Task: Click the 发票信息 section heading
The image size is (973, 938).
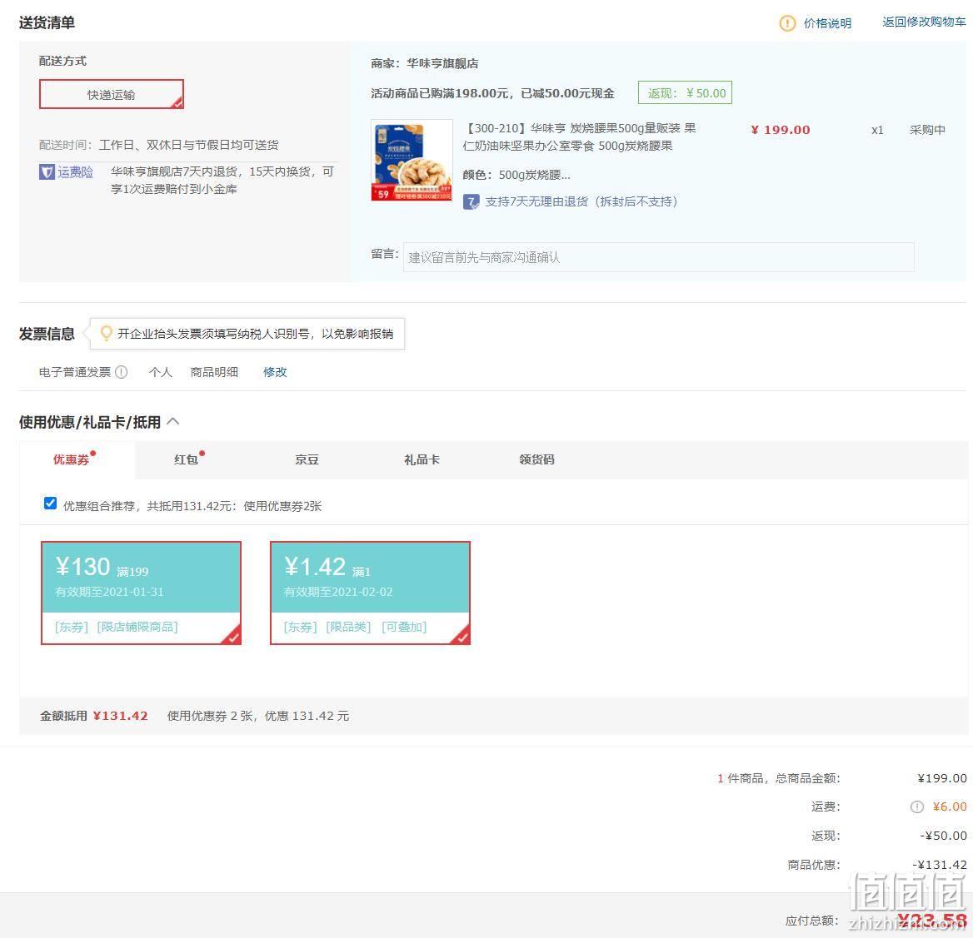Action: [47, 334]
